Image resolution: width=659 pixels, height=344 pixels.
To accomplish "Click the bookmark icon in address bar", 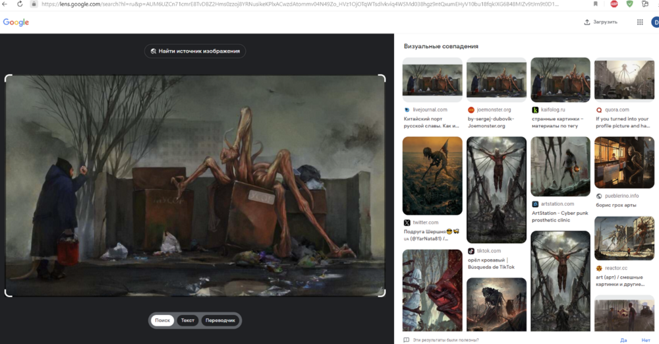I will pyautogui.click(x=596, y=4).
